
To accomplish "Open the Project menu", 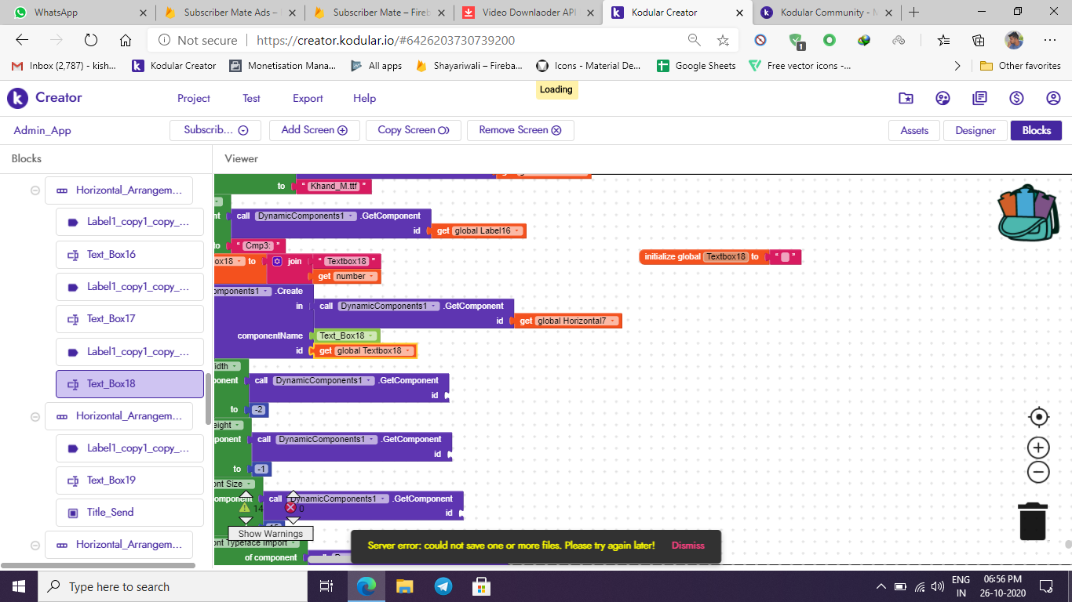I will coord(193,98).
